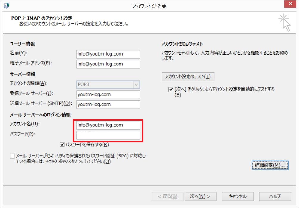The width and height of the screenshot is (299, 208).
Task: Close the アカウントの変更 dialog
Action: pyautogui.click(x=290, y=4)
